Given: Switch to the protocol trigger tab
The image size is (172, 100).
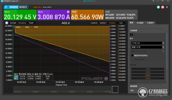Looking at the screenshot, I should pos(140,23).
